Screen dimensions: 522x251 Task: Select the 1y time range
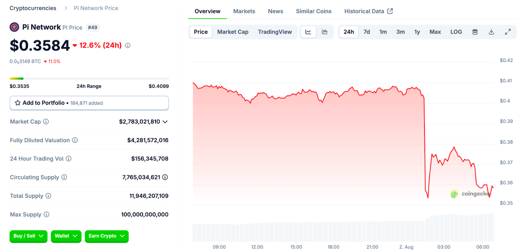click(x=417, y=32)
